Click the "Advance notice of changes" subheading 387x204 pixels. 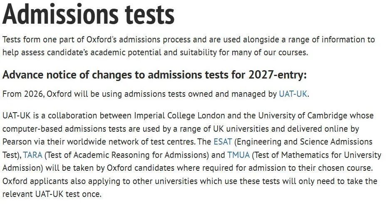[x=83, y=76]
